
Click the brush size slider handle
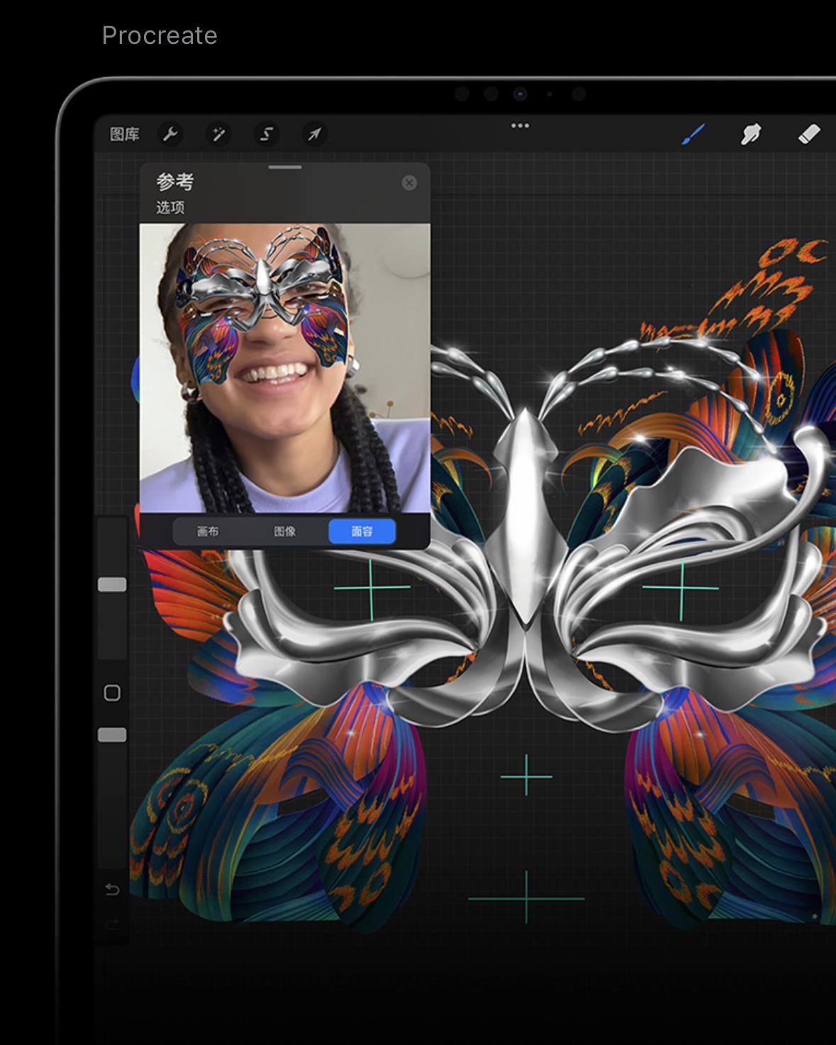tap(112, 584)
